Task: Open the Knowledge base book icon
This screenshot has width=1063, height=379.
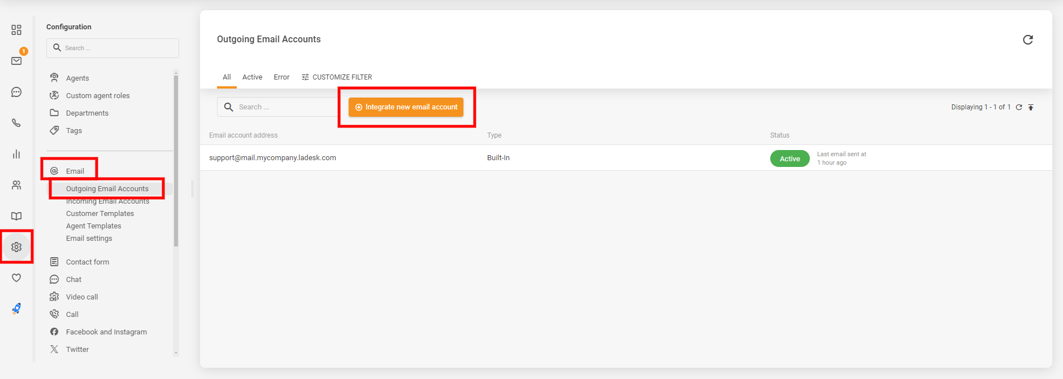Action: coord(16,216)
